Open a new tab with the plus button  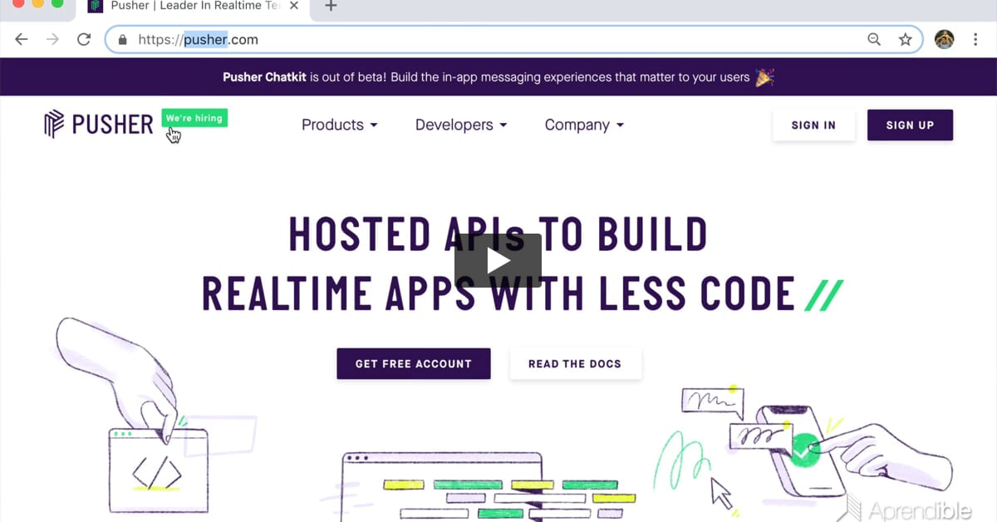point(331,6)
